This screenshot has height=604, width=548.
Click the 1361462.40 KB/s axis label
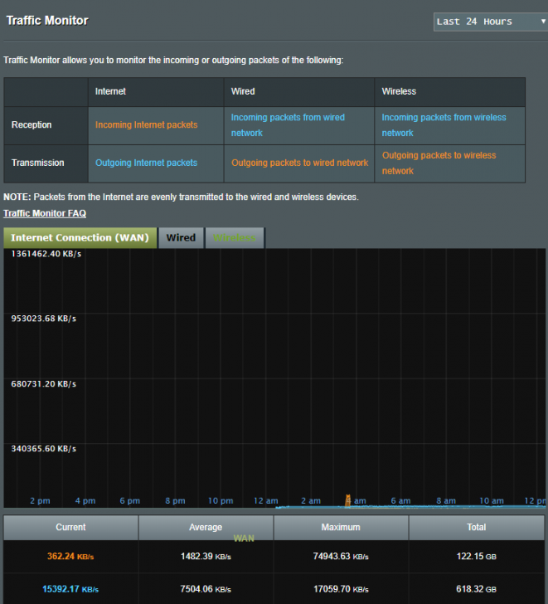(46, 254)
